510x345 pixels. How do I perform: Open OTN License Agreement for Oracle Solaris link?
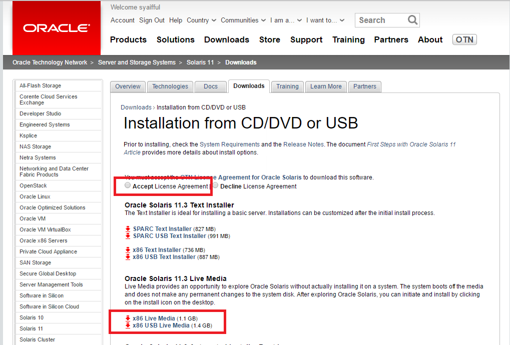click(241, 177)
